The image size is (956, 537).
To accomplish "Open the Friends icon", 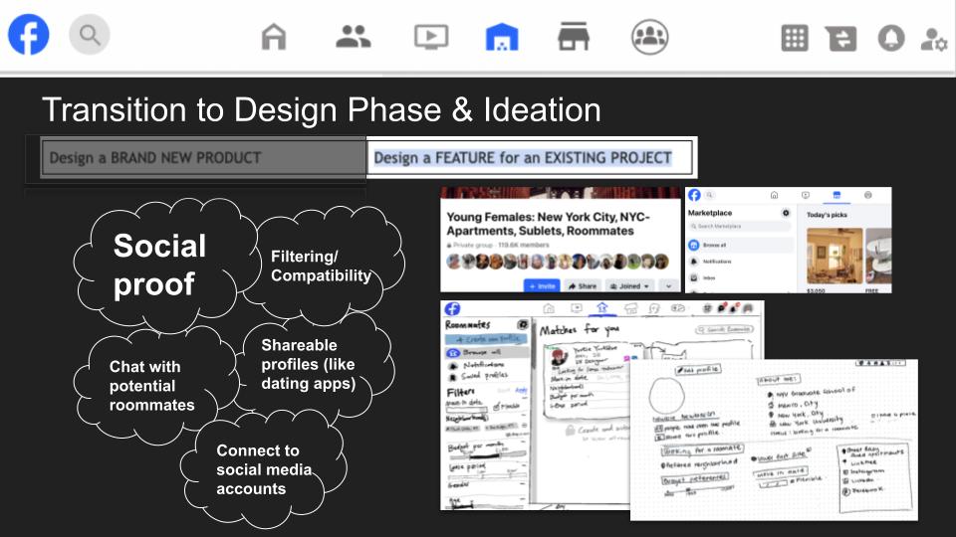I will 353,37.
